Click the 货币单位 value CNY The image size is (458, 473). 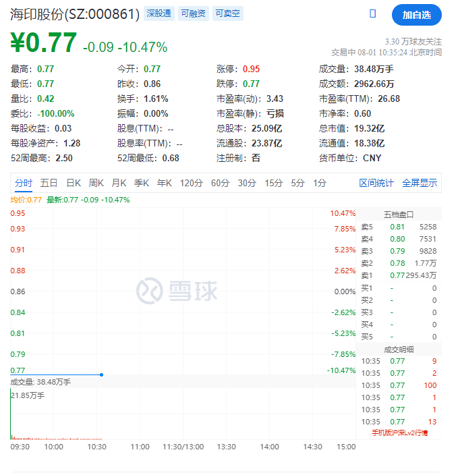(372, 158)
